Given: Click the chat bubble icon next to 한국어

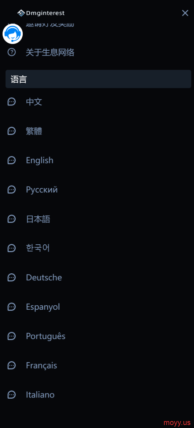Looking at the screenshot, I should point(11,248).
